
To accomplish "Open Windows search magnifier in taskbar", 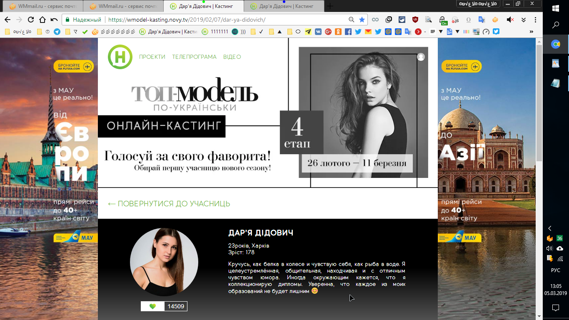I will click(x=556, y=25).
